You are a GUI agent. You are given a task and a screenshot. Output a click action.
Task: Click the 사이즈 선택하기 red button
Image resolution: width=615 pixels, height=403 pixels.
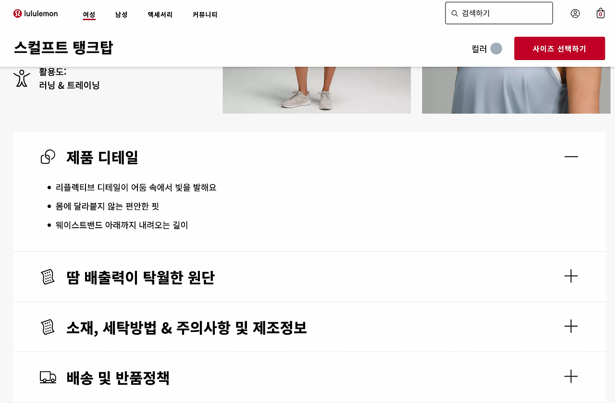pos(559,49)
